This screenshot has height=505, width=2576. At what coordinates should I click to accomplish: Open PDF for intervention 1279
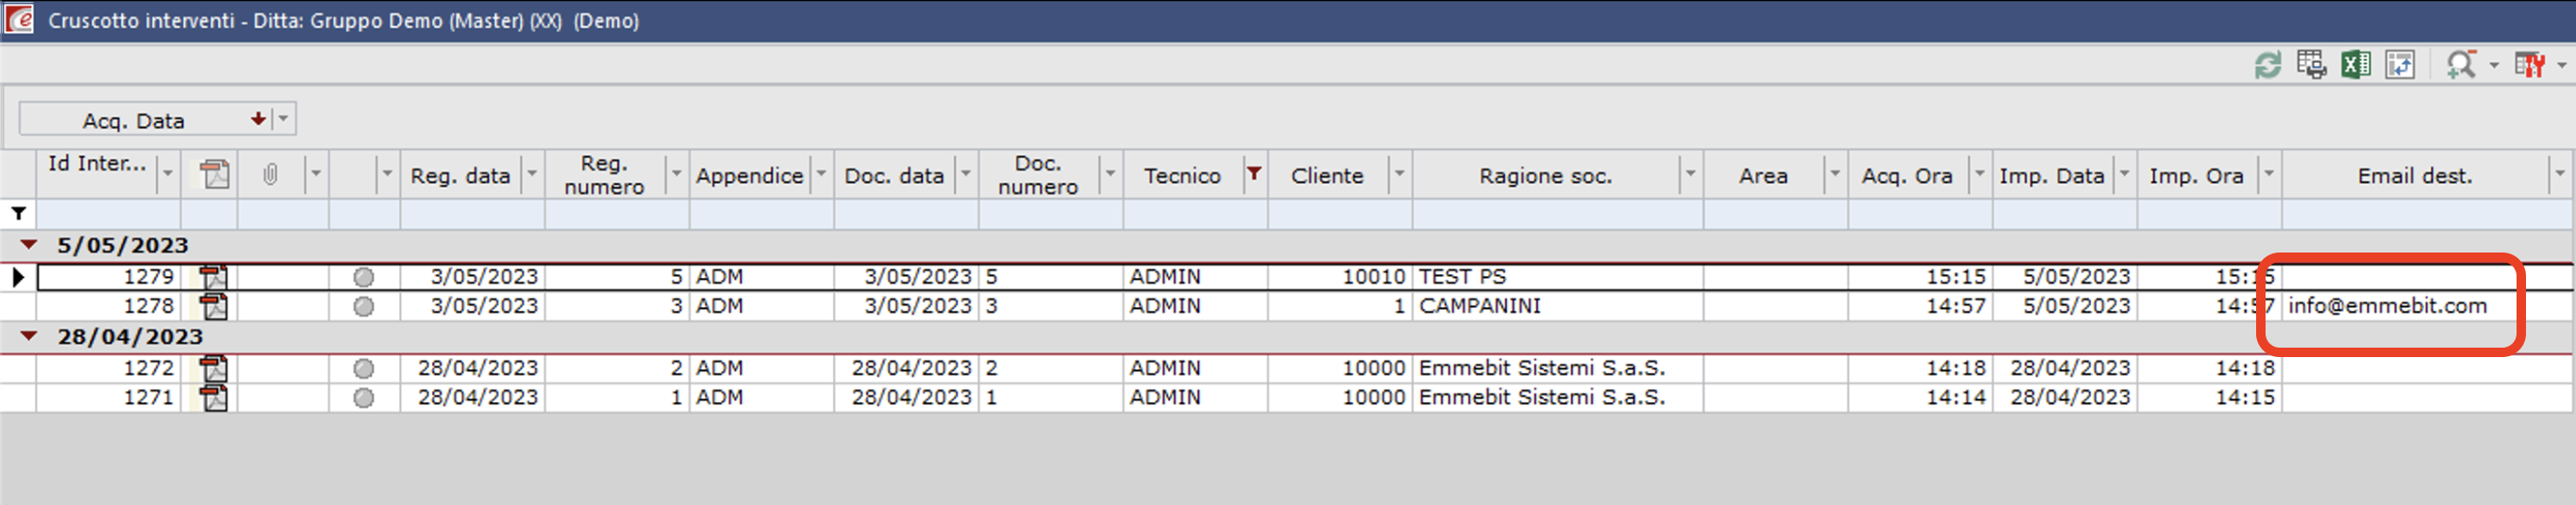(x=214, y=276)
